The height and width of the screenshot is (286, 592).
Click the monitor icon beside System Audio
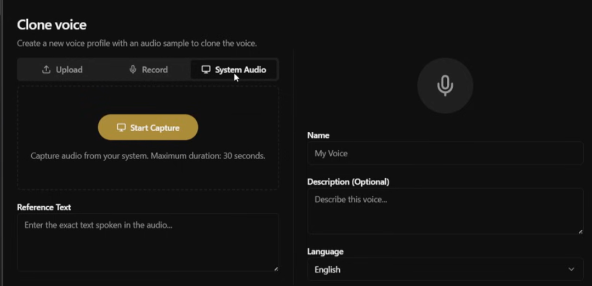pos(206,70)
